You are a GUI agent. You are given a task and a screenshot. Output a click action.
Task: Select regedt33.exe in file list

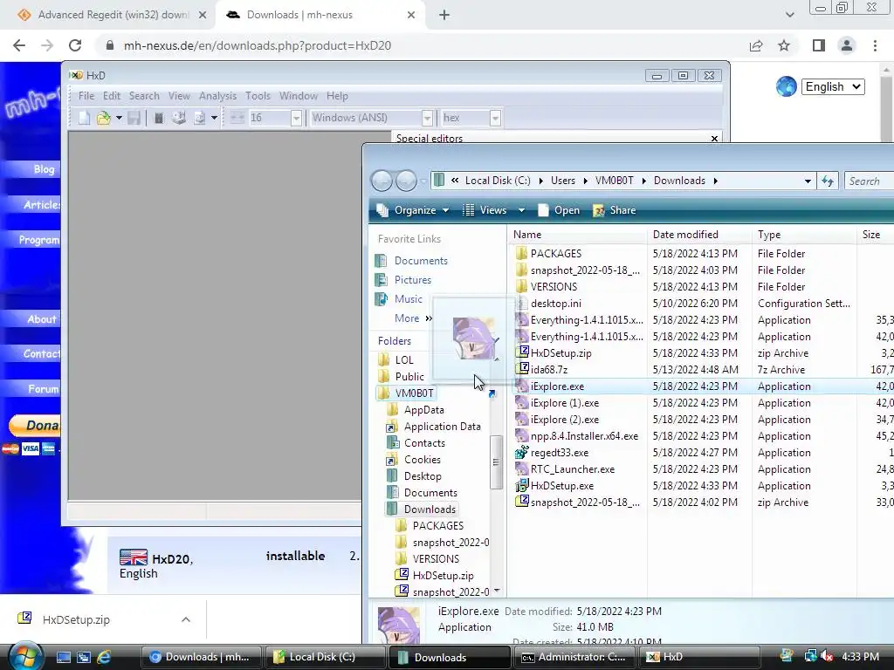click(x=560, y=453)
